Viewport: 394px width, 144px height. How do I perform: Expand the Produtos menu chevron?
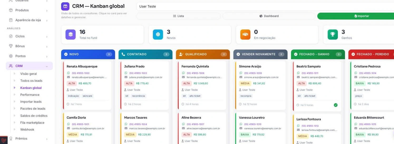[x=47, y=11]
